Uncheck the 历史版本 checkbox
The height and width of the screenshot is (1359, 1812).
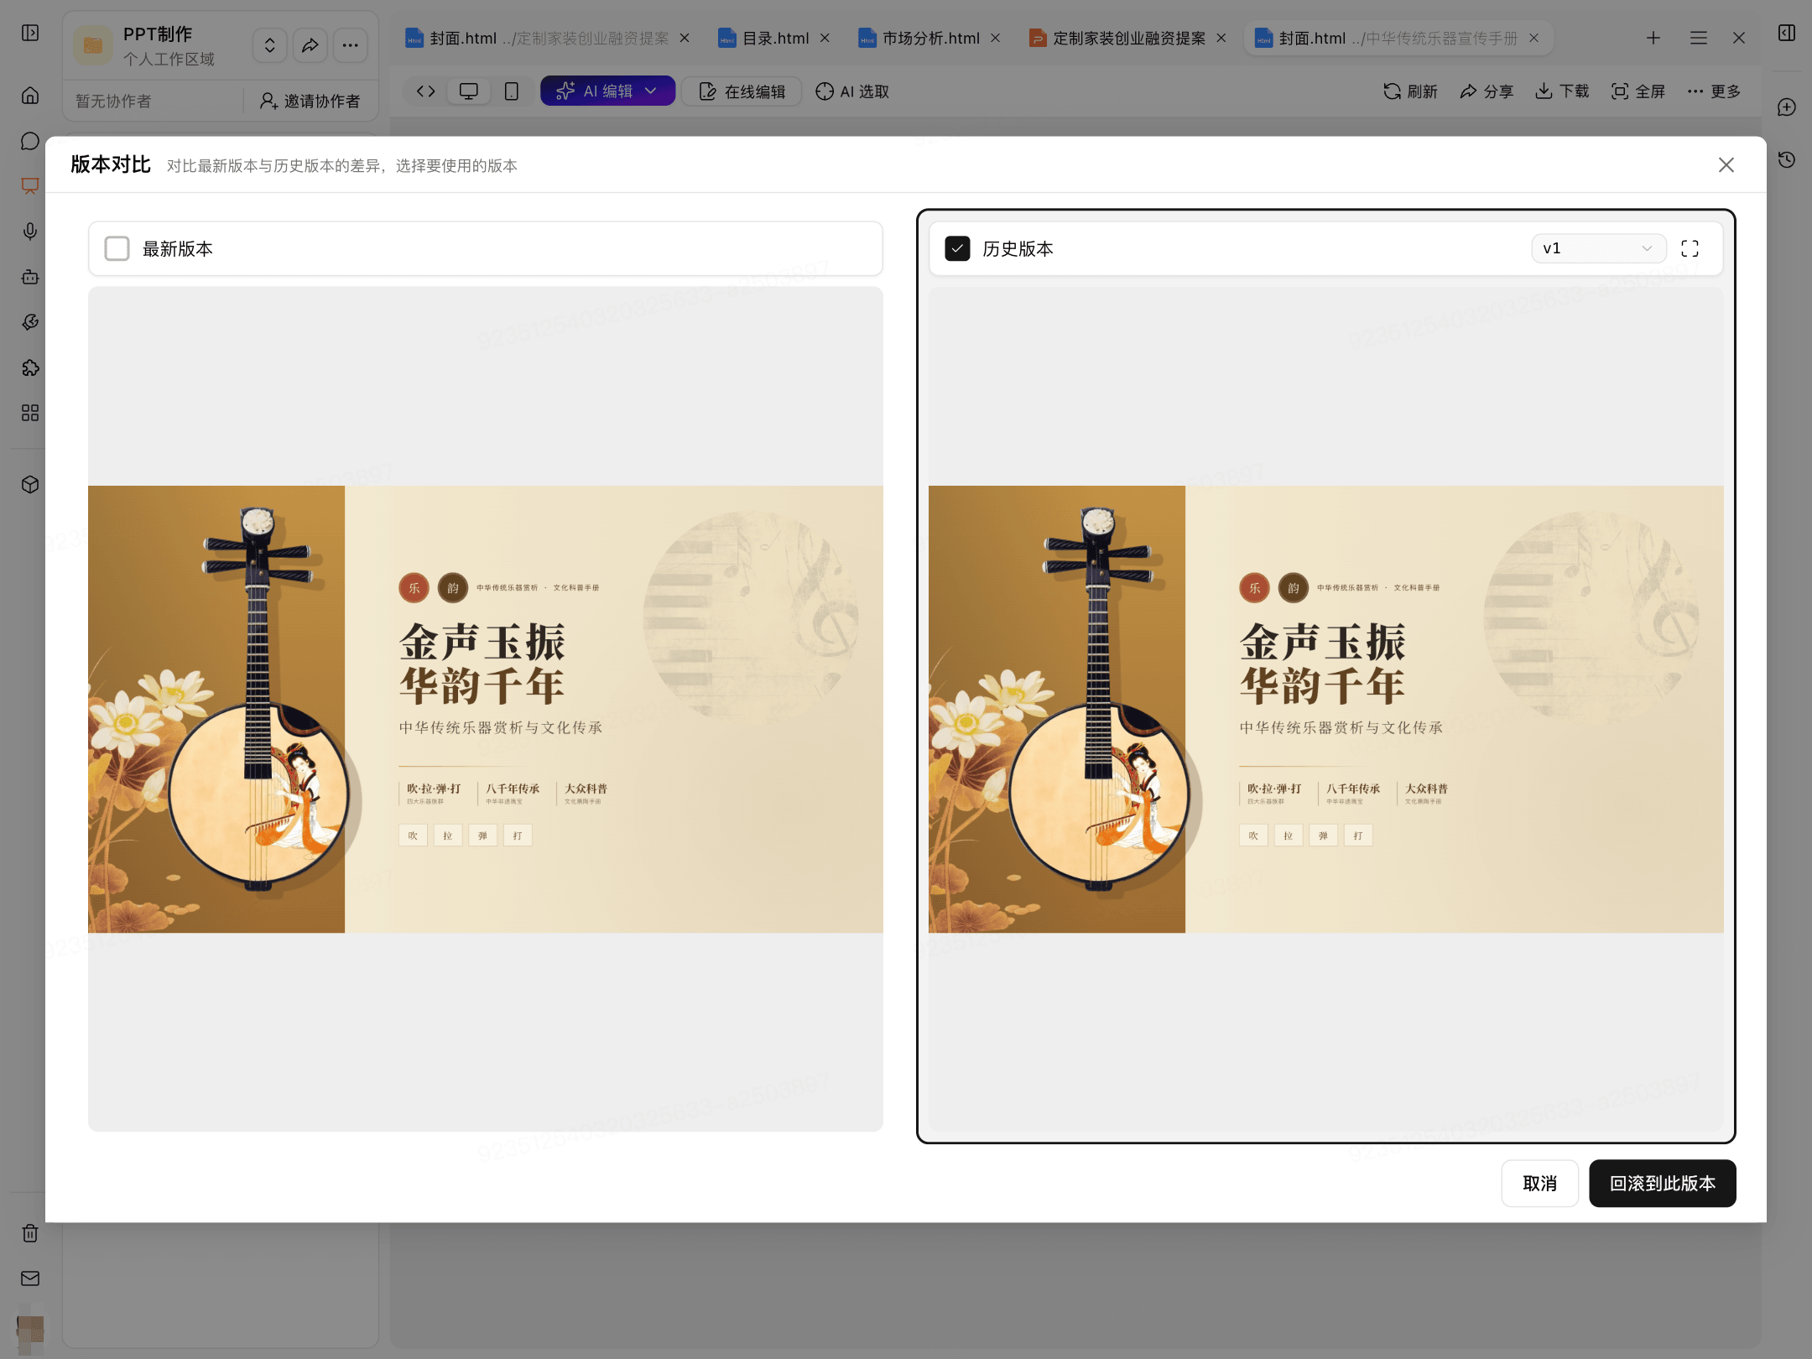click(957, 248)
